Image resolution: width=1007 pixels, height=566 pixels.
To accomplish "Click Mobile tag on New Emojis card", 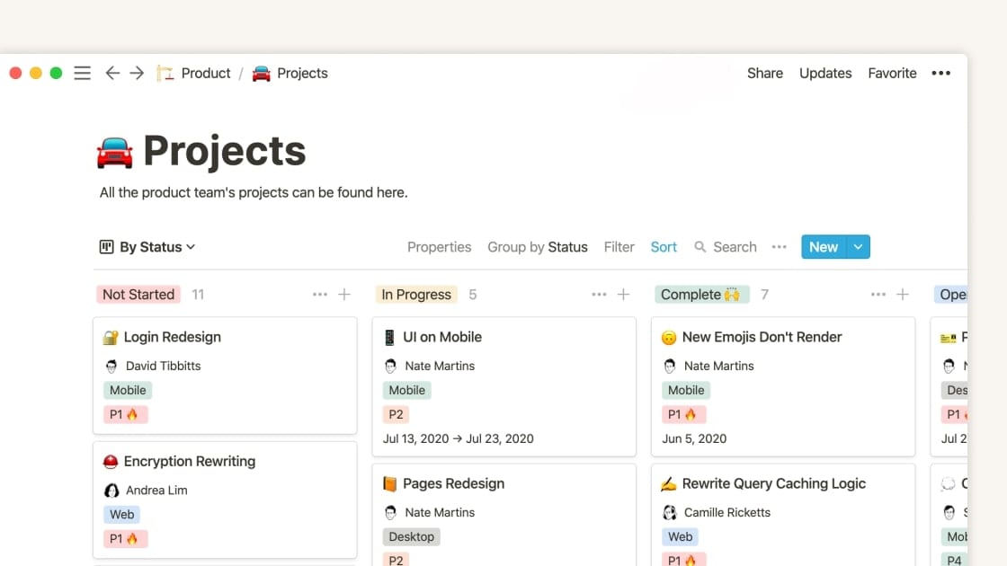I will coord(686,390).
